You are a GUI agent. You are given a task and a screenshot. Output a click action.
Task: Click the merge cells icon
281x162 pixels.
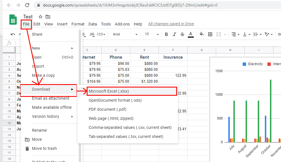pos(219,34)
